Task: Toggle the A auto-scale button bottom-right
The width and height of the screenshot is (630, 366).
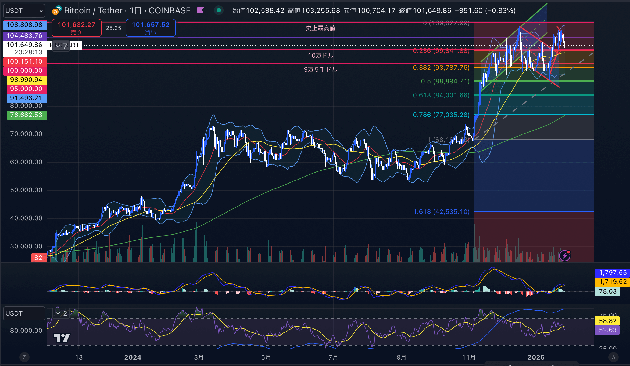Action: pos(613,357)
